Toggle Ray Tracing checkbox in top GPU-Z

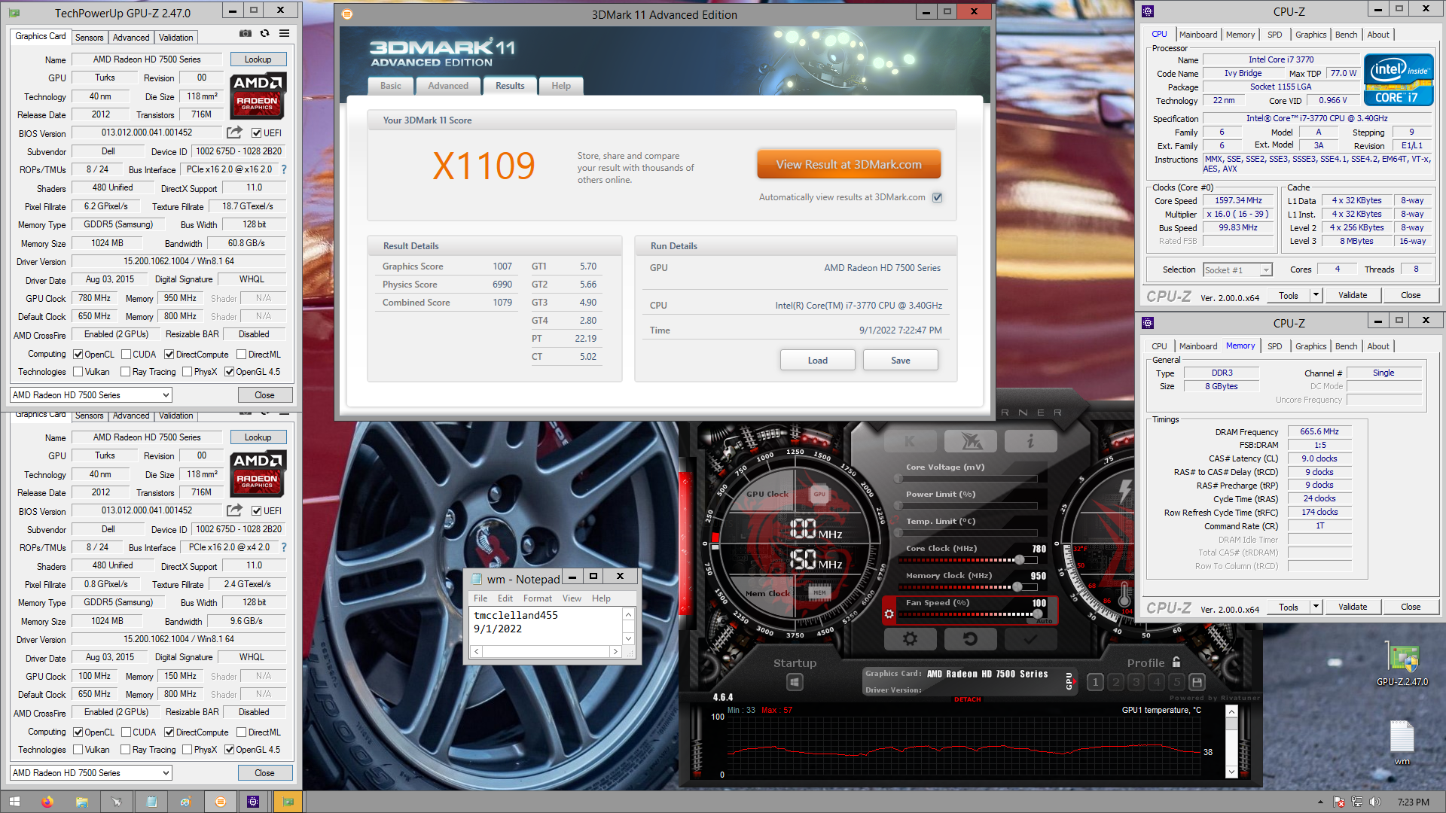click(x=126, y=372)
